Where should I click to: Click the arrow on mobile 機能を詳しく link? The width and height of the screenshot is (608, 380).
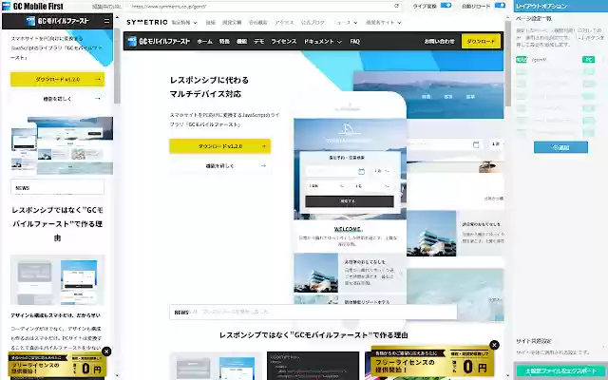tap(98, 99)
